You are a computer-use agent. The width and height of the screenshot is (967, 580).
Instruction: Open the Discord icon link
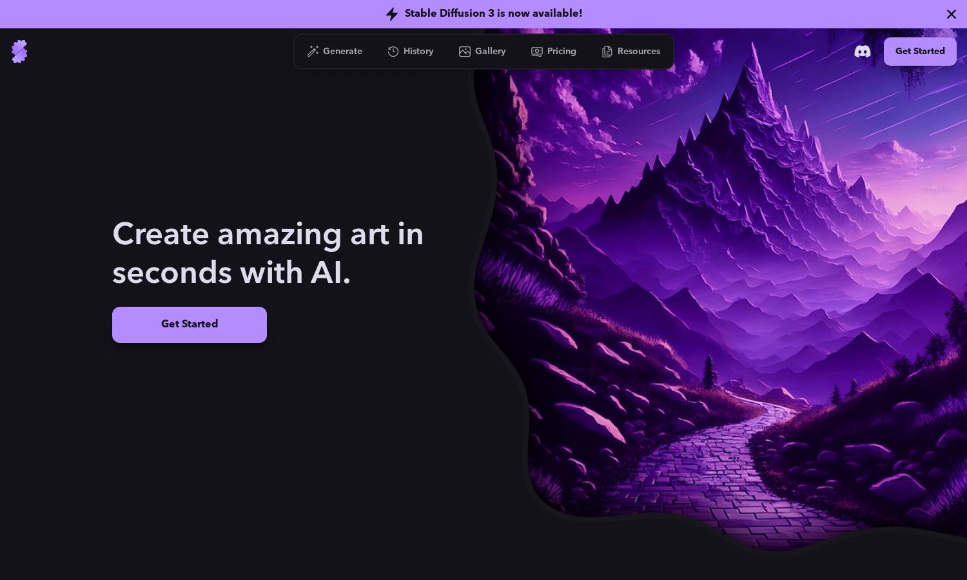tap(862, 52)
